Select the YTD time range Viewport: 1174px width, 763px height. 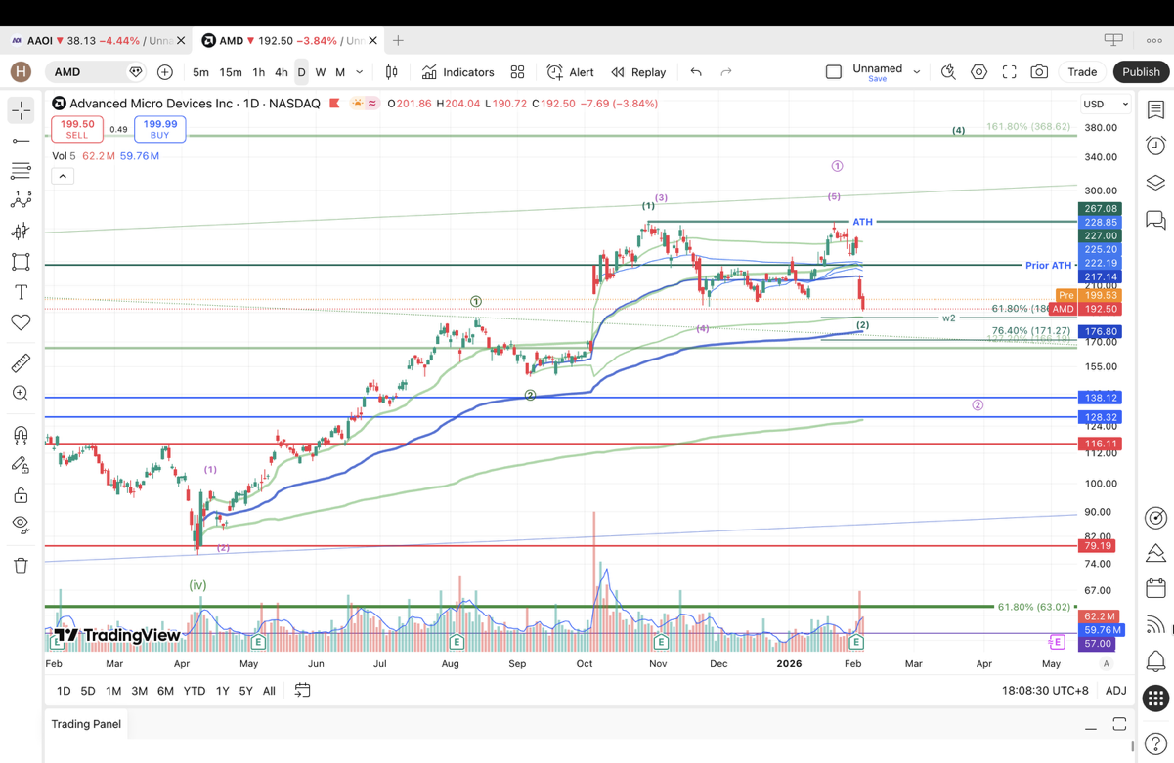tap(195, 691)
